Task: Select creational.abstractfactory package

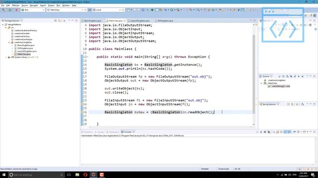Action: coord(25,31)
